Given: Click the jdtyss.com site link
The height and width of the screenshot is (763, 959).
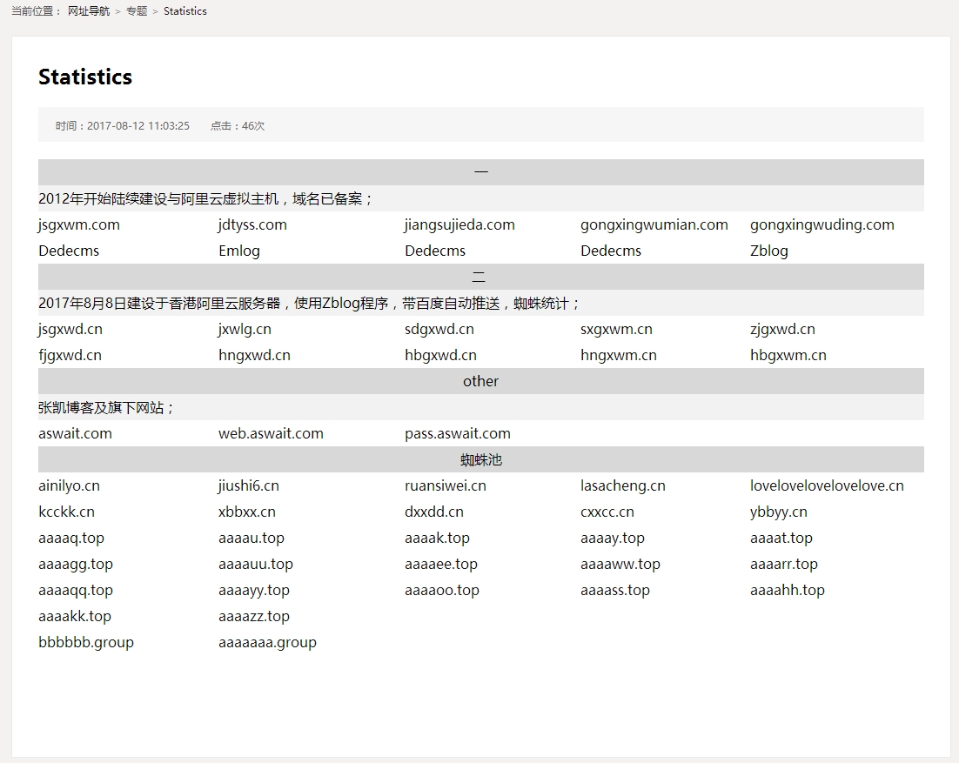Looking at the screenshot, I should [252, 224].
